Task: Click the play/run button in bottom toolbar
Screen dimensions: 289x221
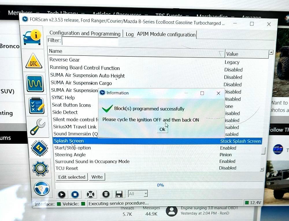Action: click(x=62, y=194)
